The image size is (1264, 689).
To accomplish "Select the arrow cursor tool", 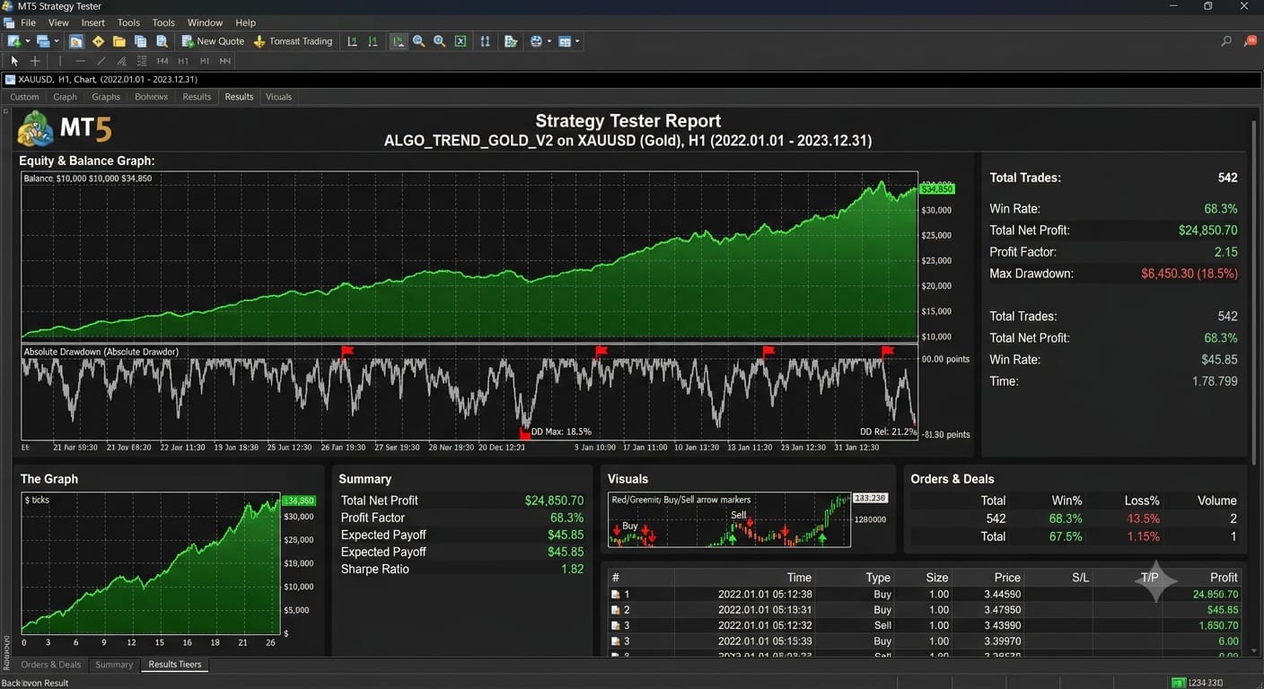I will pyautogui.click(x=14, y=61).
